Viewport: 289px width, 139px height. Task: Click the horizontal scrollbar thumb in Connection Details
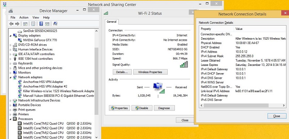coord(236,106)
